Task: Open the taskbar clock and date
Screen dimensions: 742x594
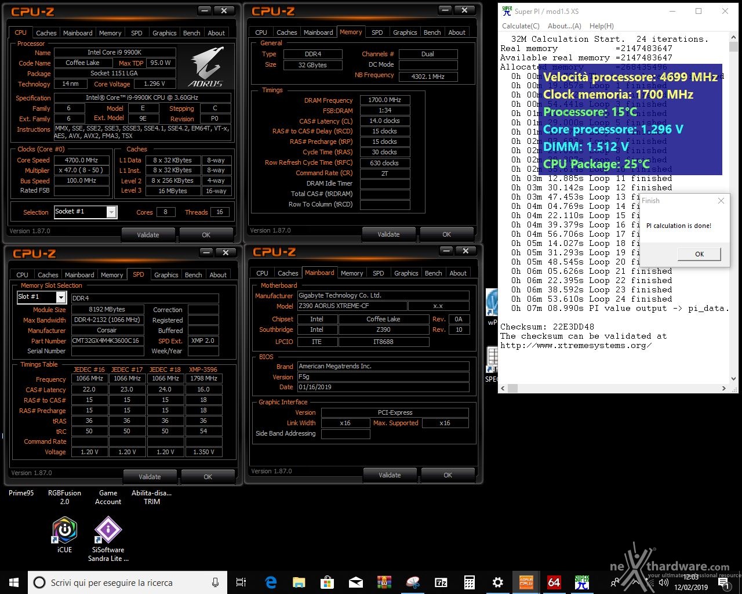Action: (x=691, y=582)
